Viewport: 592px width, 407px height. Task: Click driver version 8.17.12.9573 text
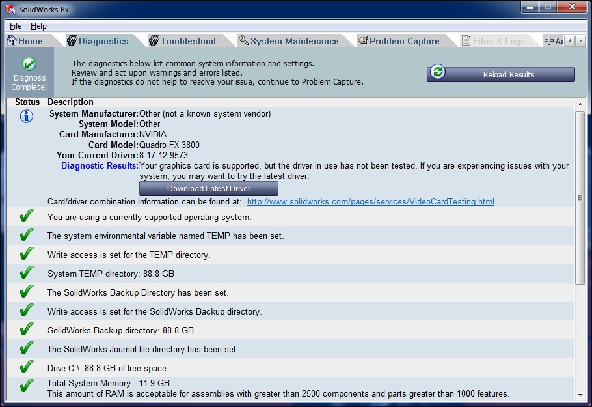163,156
